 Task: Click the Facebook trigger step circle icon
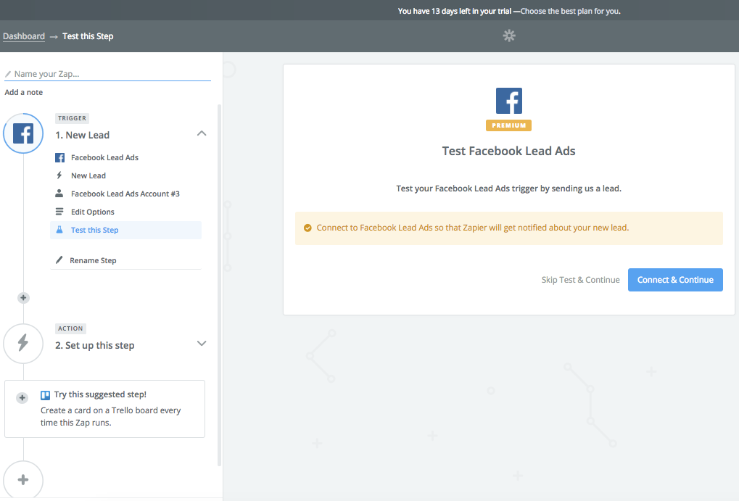23,133
